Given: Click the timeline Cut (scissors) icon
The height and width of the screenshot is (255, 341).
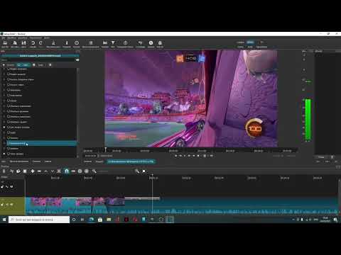Looking at the screenshot, I should (11, 171).
